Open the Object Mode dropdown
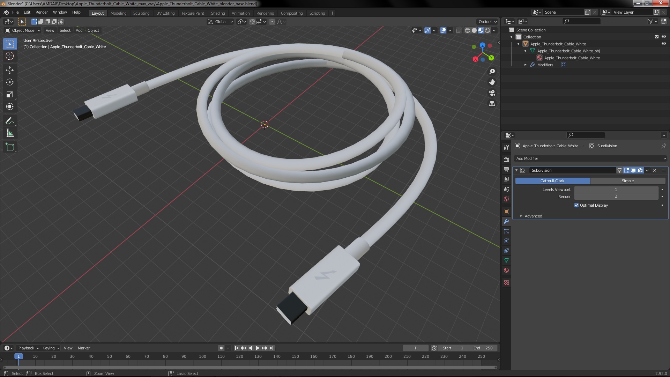Image resolution: width=670 pixels, height=377 pixels. tap(23, 30)
